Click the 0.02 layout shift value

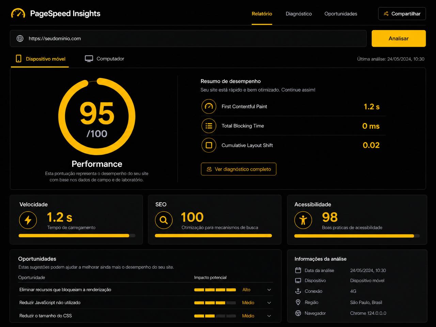tap(371, 145)
